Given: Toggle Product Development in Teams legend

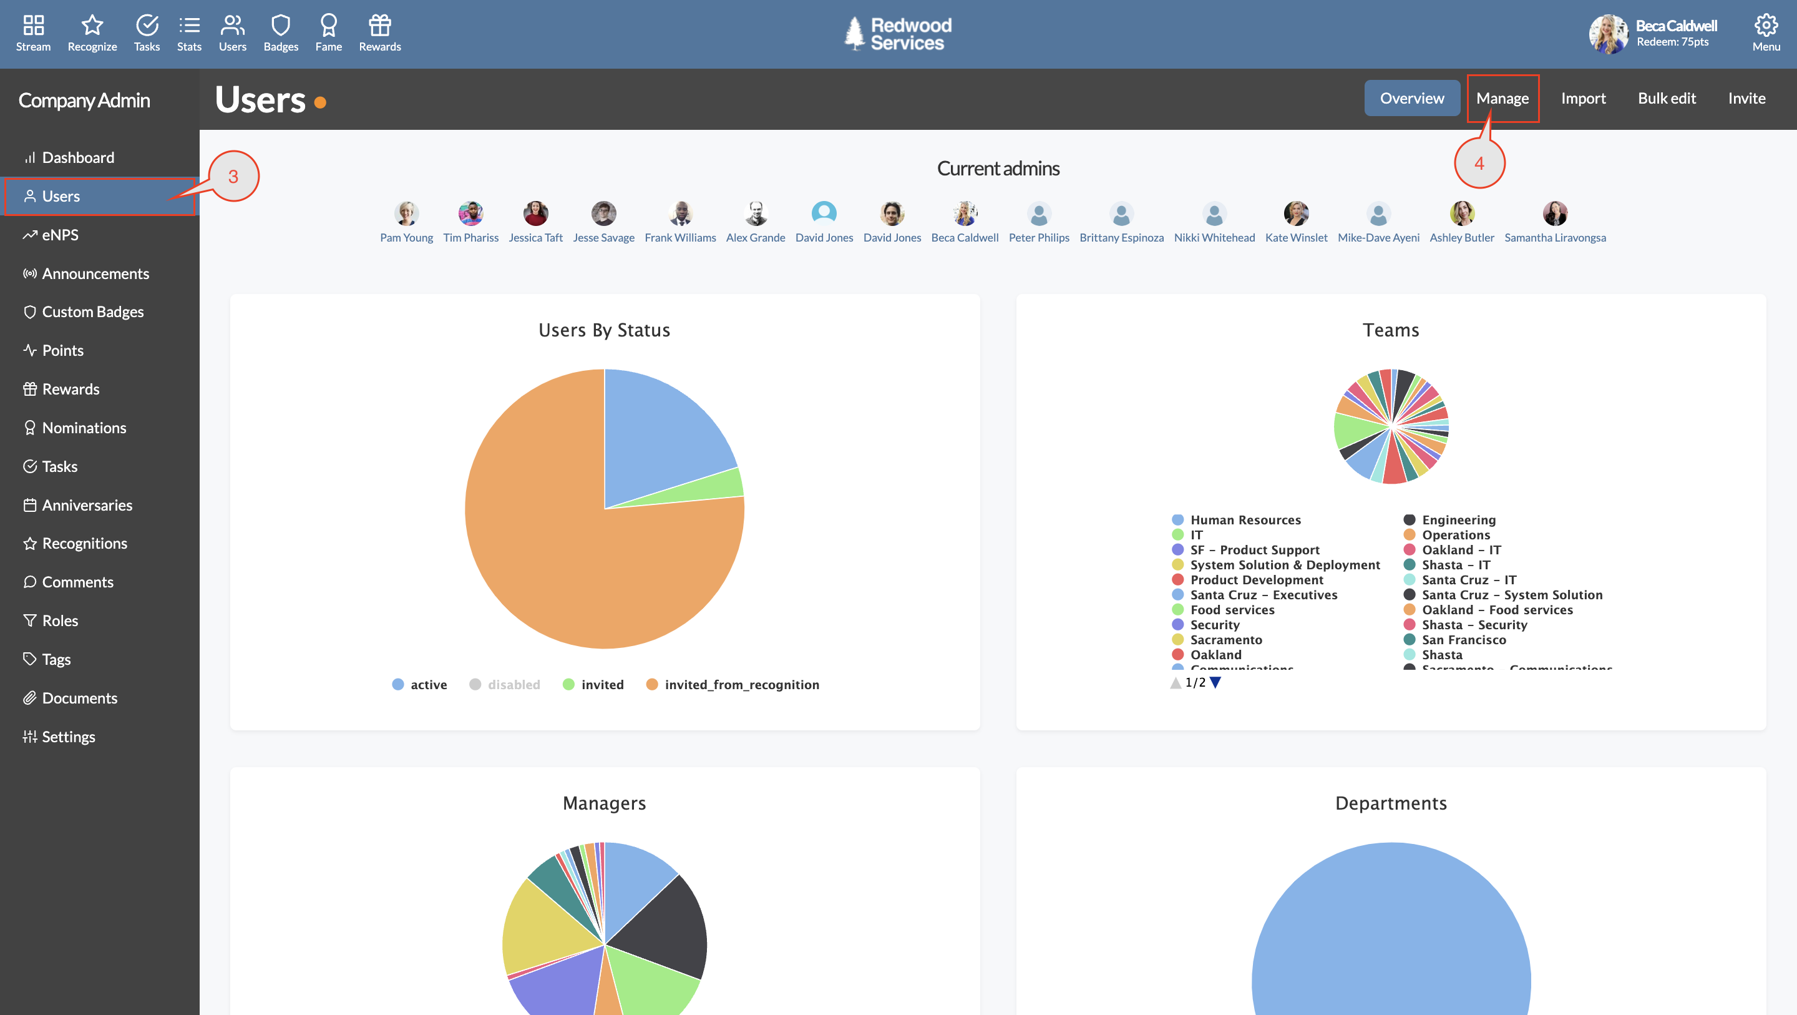Looking at the screenshot, I should coord(1248,580).
